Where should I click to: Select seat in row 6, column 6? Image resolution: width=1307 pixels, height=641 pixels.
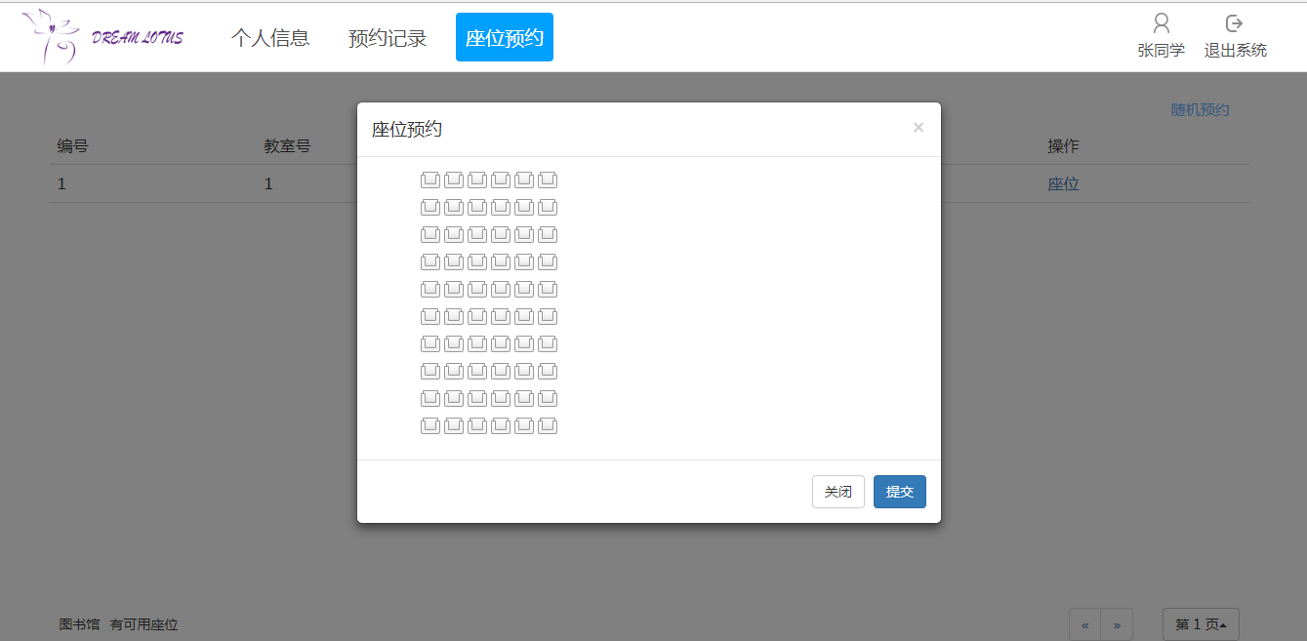pos(548,317)
